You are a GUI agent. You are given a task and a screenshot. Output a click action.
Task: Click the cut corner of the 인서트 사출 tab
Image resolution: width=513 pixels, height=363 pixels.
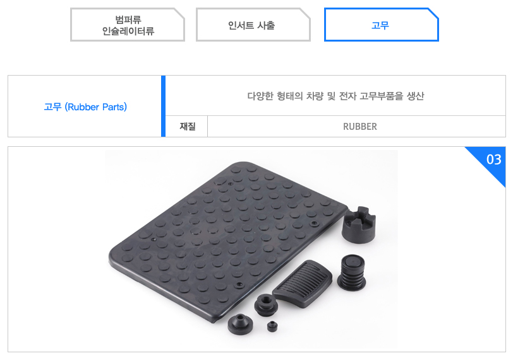pyautogui.click(x=305, y=13)
